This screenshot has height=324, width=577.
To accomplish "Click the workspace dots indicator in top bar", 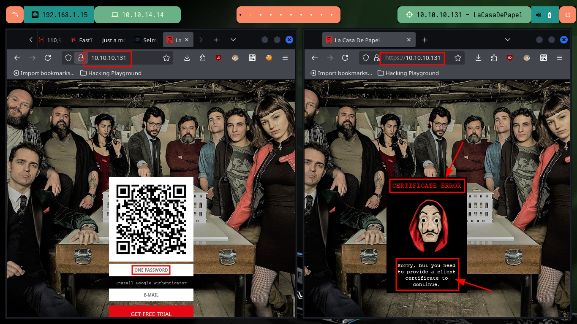I will 288,15.
